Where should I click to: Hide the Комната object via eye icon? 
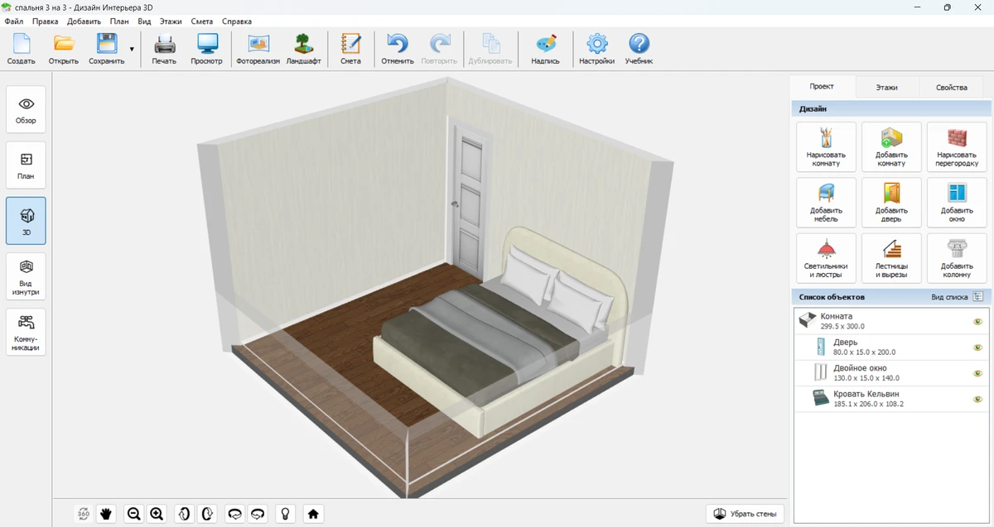(x=977, y=322)
